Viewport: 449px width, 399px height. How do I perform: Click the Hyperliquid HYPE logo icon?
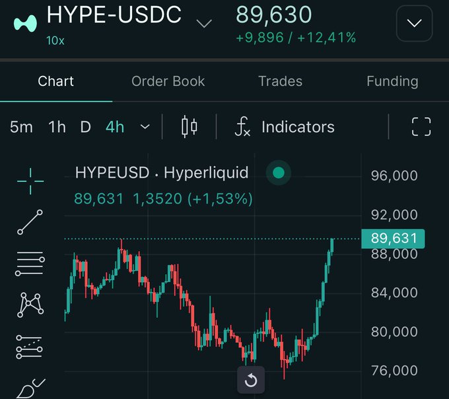[25, 23]
